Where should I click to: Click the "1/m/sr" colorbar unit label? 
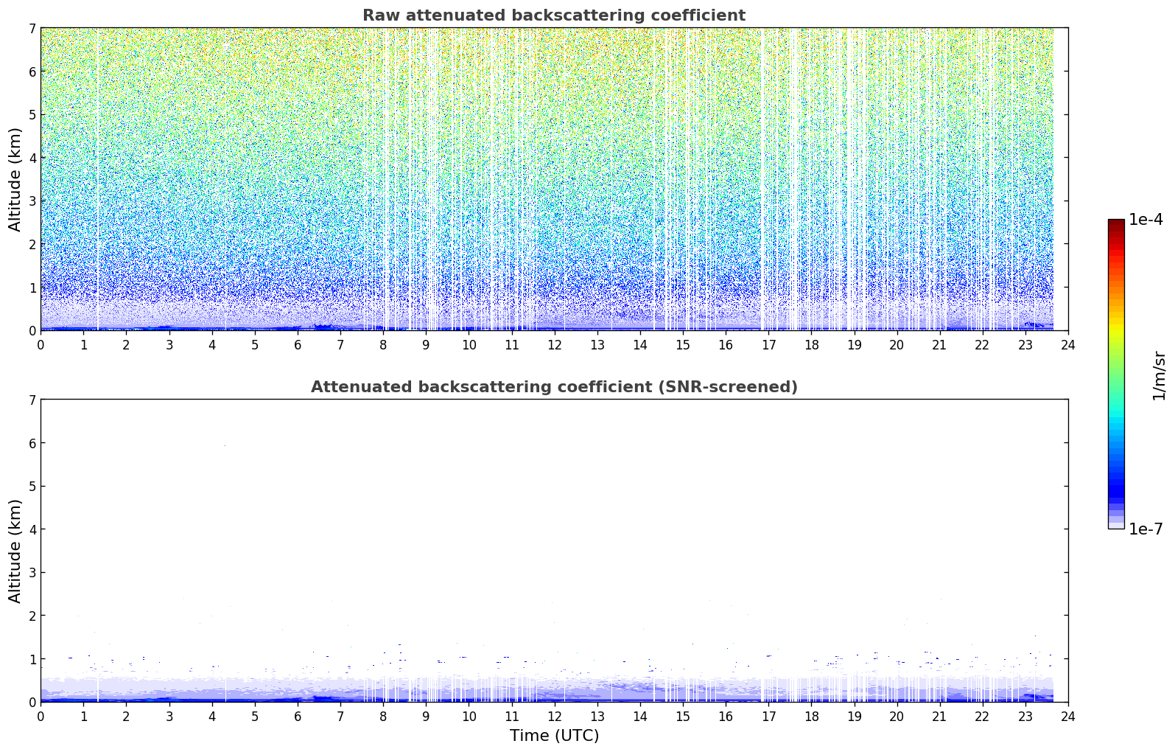[1159, 375]
